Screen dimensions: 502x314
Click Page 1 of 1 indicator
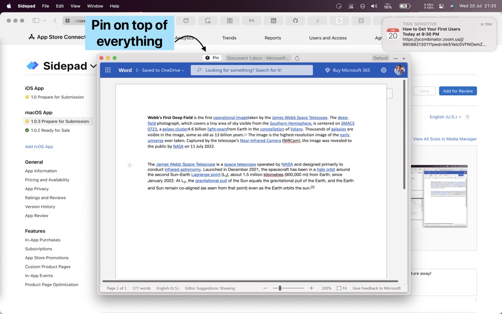(117, 288)
